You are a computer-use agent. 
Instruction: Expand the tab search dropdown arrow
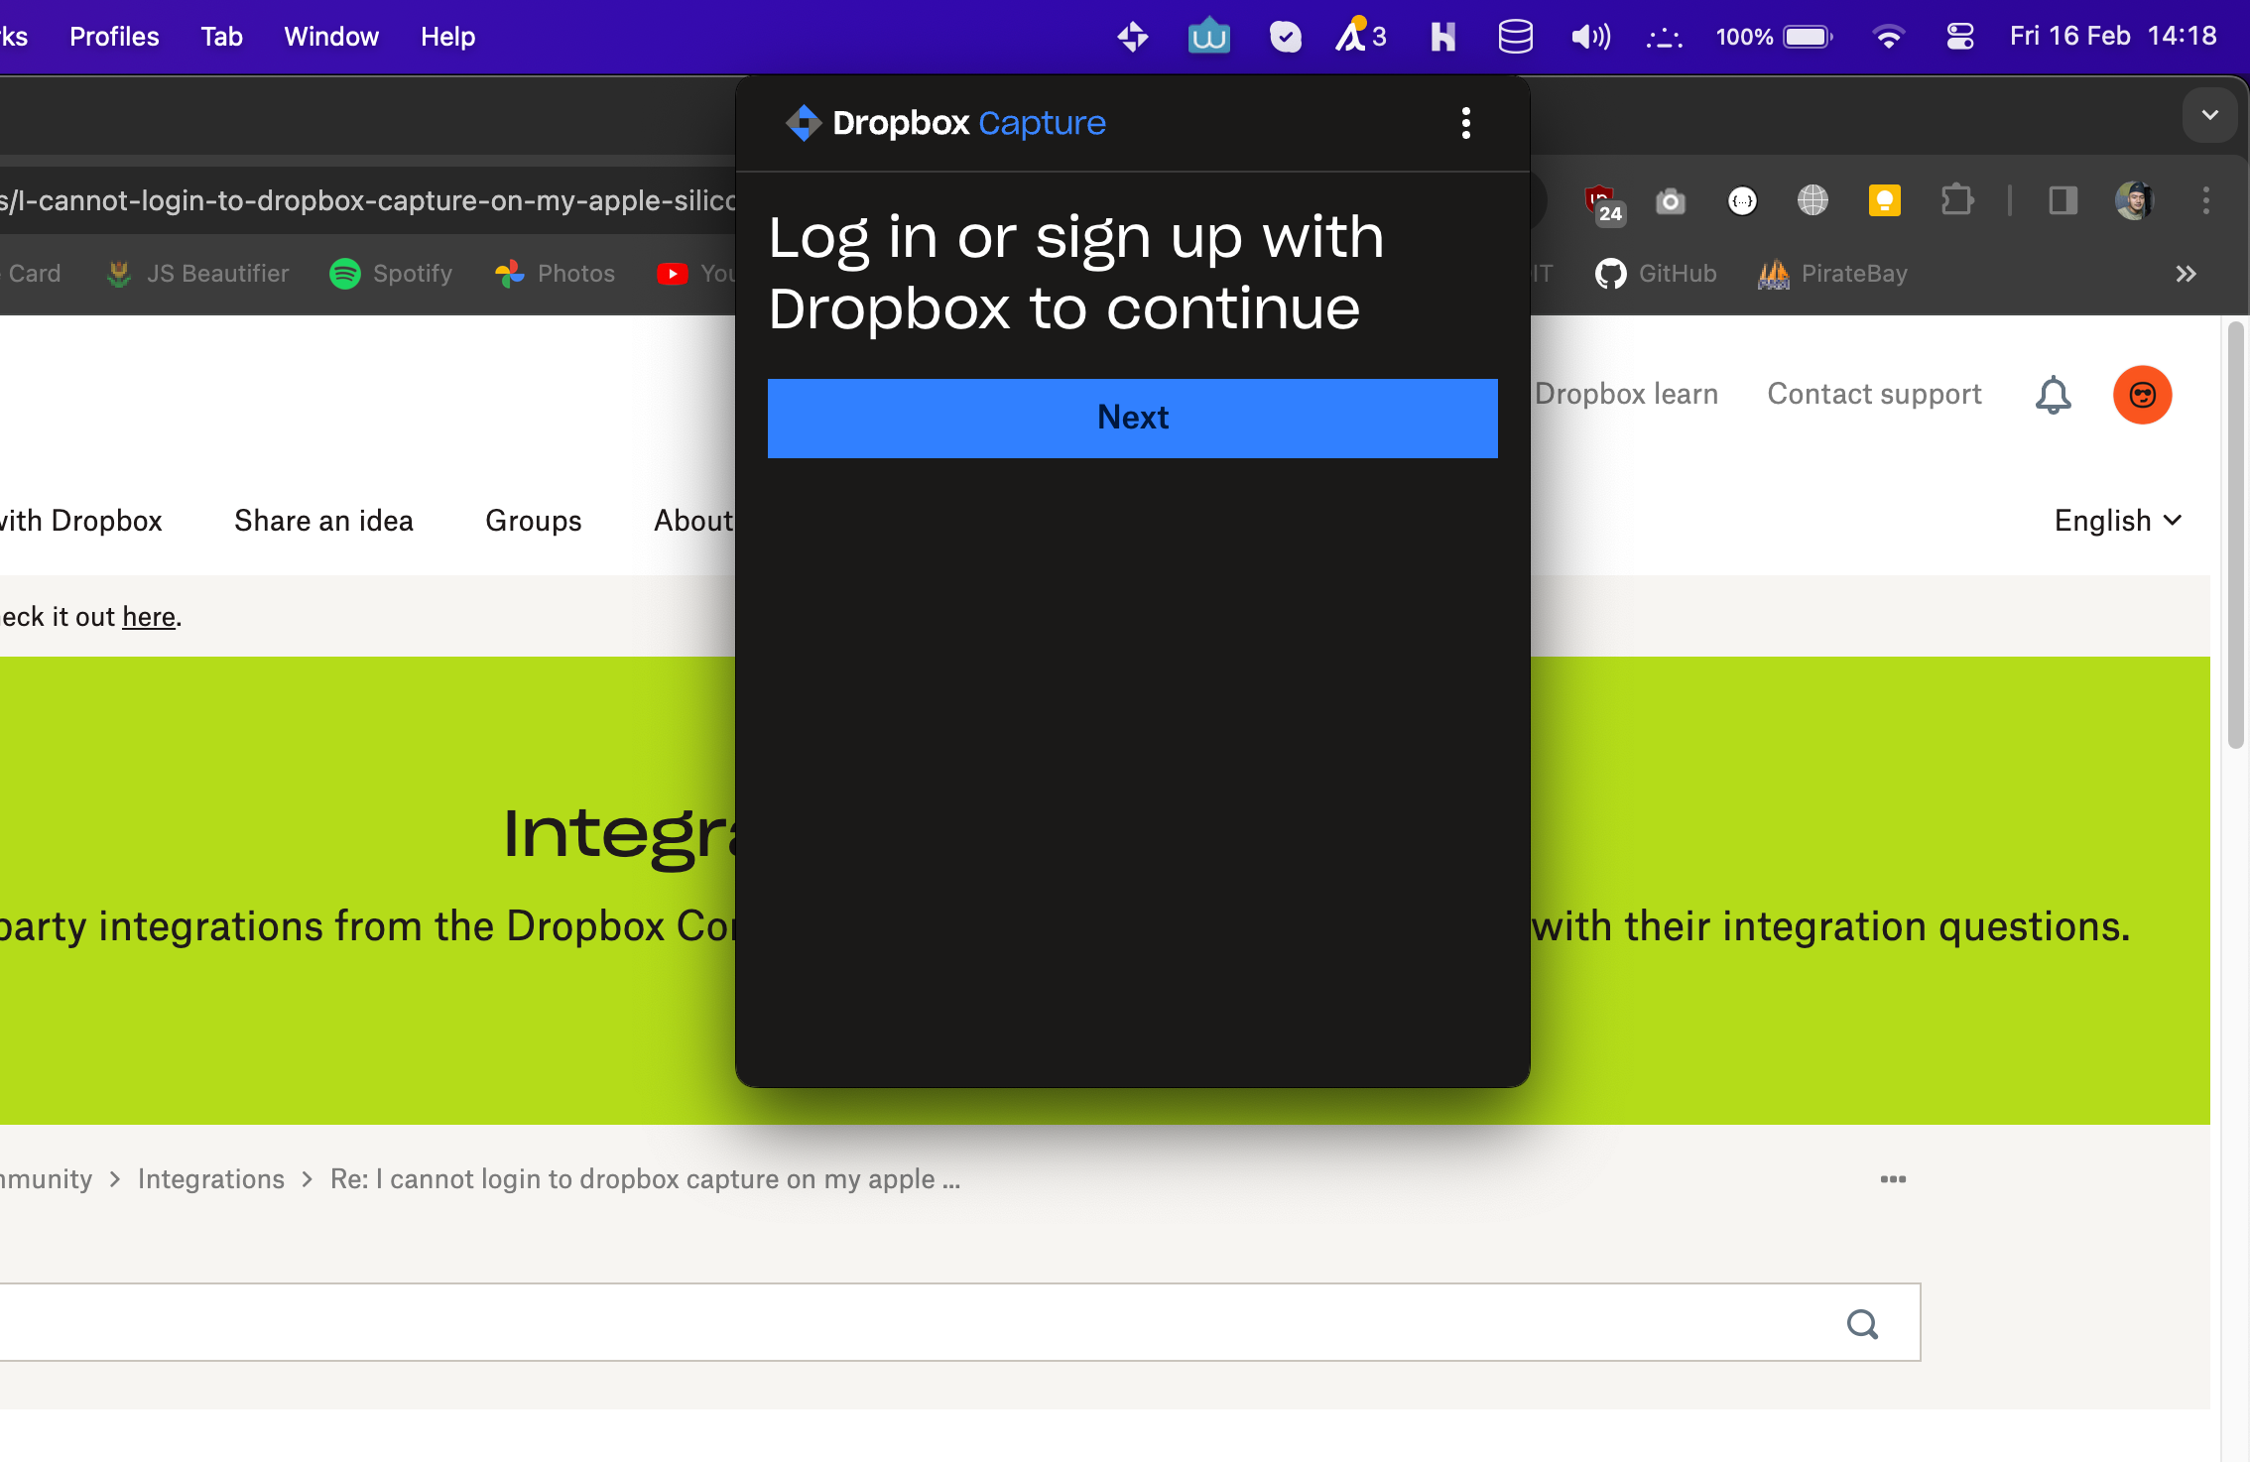(x=2209, y=115)
